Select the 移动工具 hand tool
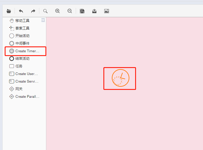This screenshot has height=150, width=203. point(20,21)
